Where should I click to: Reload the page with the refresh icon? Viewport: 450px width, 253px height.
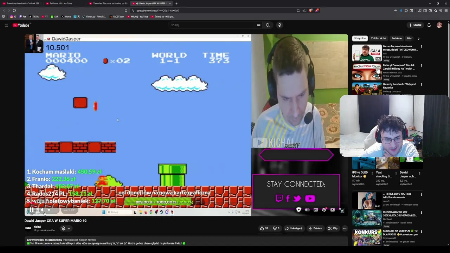pos(14,11)
